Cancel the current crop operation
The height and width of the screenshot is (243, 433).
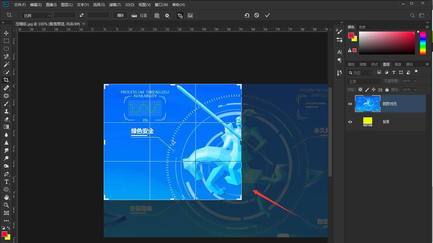256,15
